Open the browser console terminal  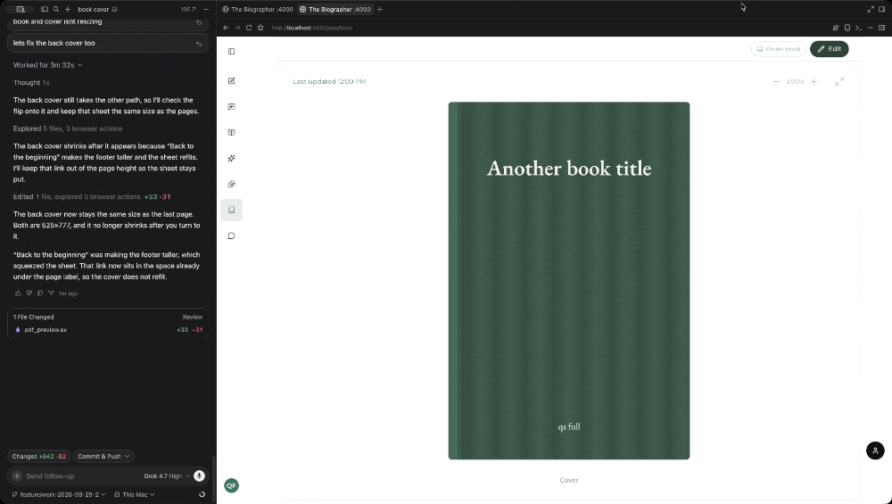tap(859, 28)
